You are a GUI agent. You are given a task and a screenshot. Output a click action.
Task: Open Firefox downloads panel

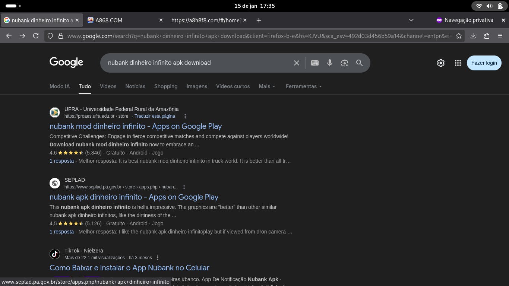[x=473, y=36]
